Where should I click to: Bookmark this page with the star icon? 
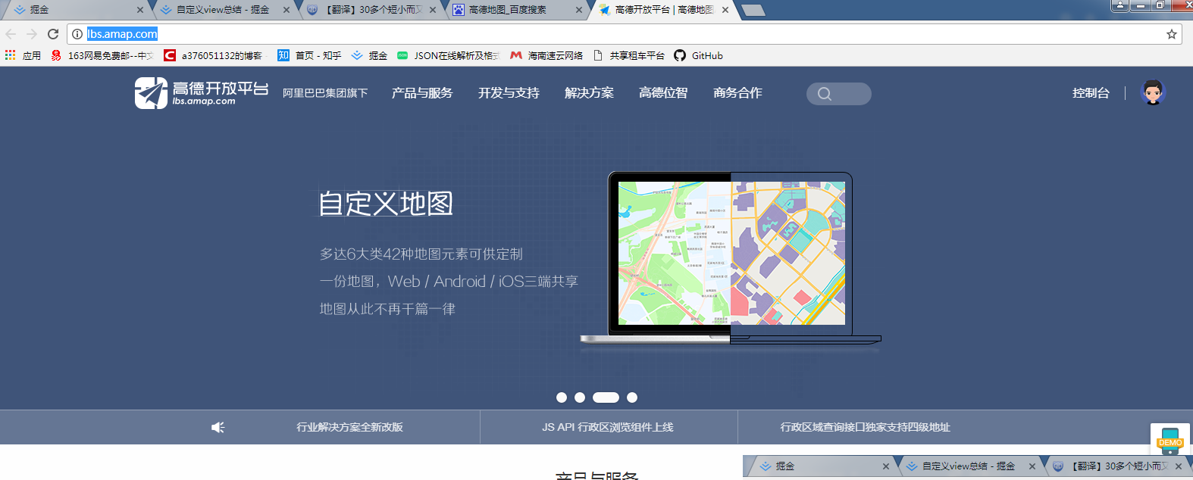click(1172, 34)
